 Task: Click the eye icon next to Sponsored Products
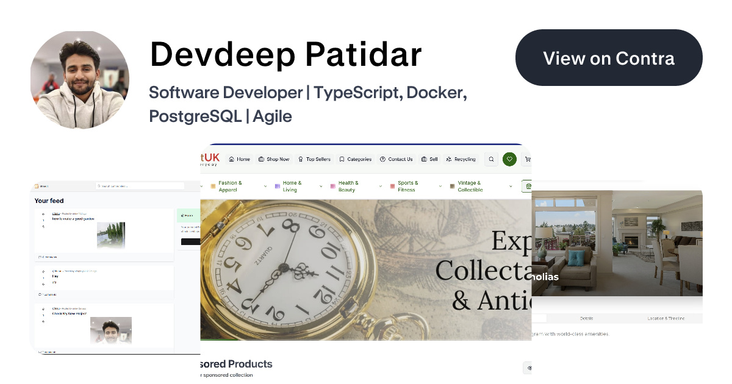pyautogui.click(x=528, y=368)
